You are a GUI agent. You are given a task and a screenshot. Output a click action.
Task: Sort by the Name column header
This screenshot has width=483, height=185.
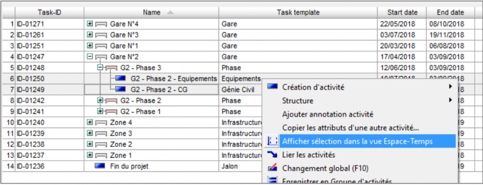(x=151, y=13)
